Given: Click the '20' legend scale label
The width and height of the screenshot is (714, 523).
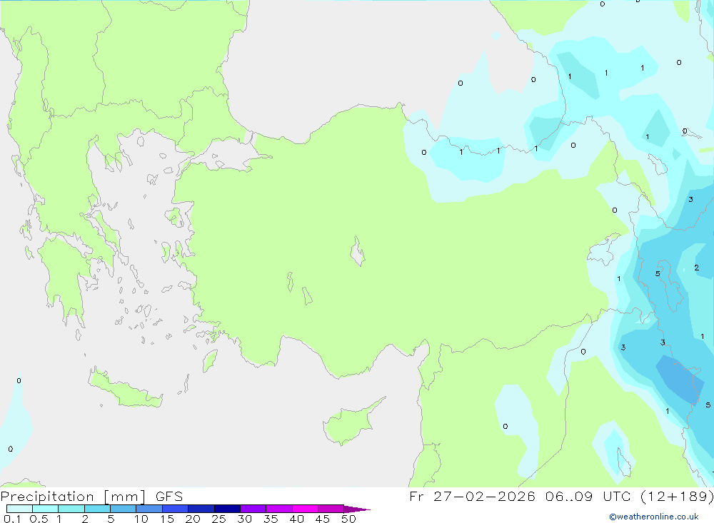Looking at the screenshot, I should tap(193, 519).
